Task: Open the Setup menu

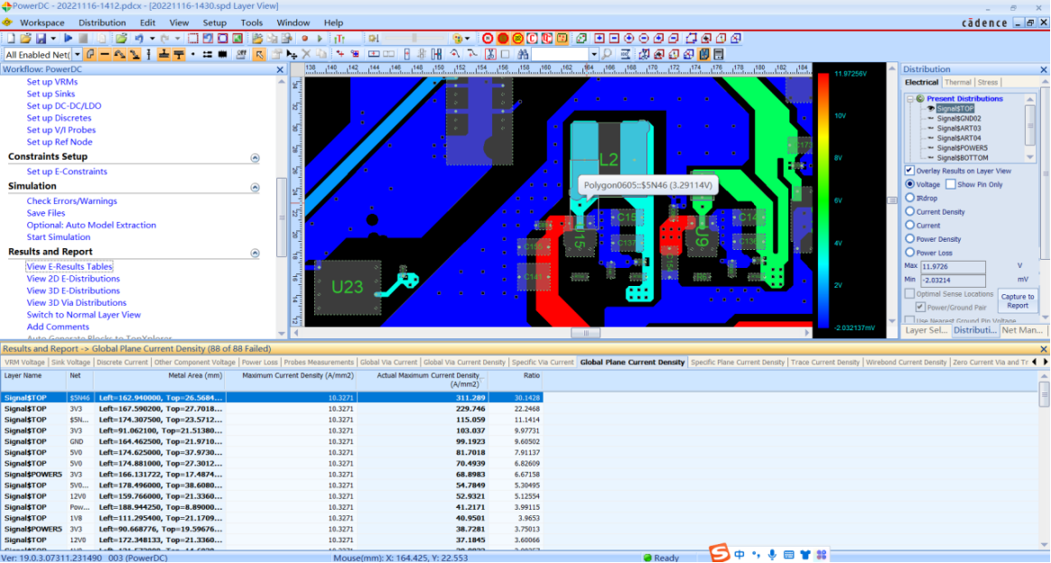Action: [x=215, y=22]
